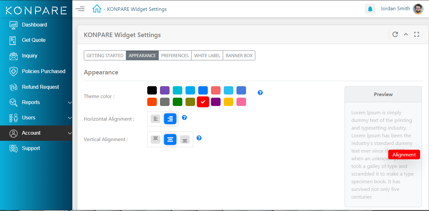
Task: Click the Dashboard chart icon in sidebar
Action: tap(13, 25)
